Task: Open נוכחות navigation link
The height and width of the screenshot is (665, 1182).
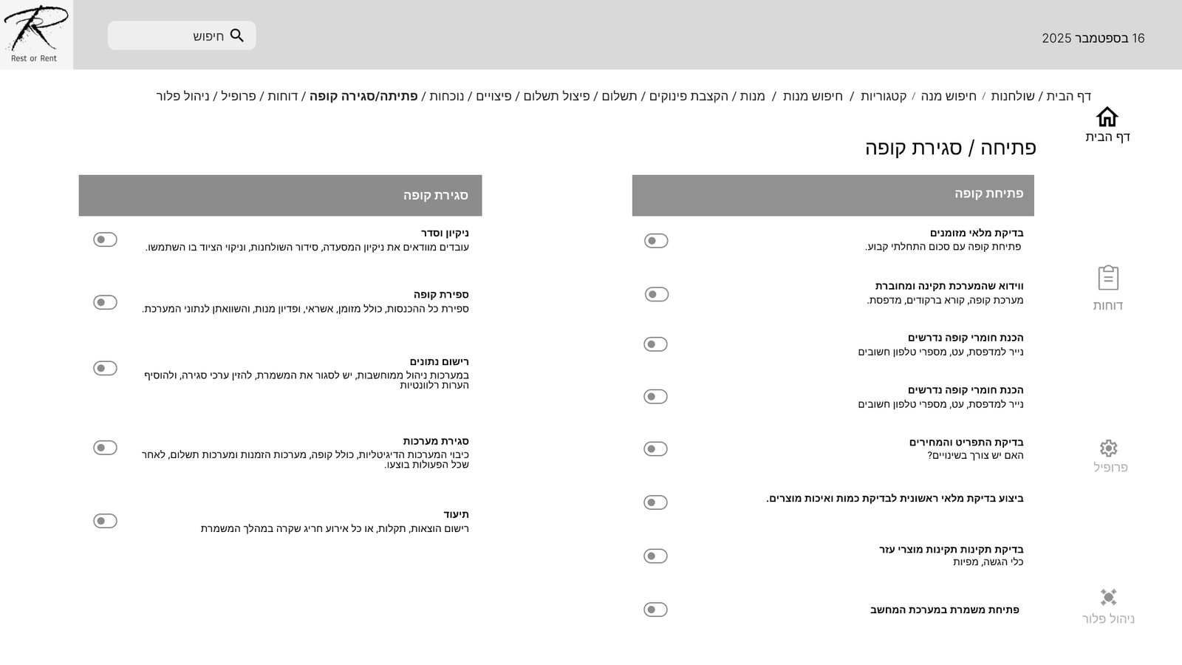Action: pyautogui.click(x=447, y=96)
